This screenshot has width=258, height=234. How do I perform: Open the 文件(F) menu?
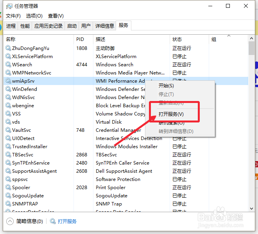pos(13,16)
